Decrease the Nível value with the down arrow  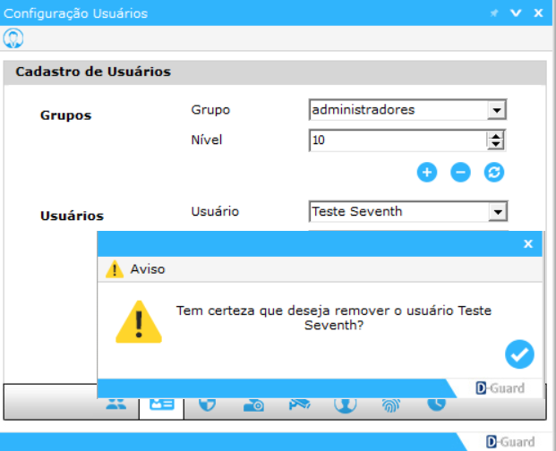pos(496,144)
